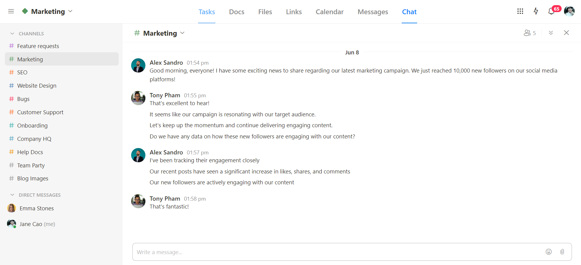Open the Docs tab

(x=237, y=12)
